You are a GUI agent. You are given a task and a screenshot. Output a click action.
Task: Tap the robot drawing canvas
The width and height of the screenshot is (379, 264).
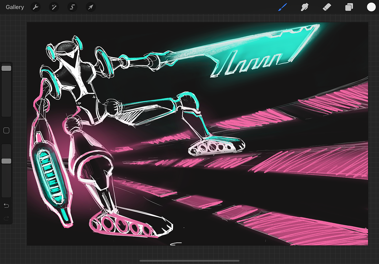click(197, 134)
